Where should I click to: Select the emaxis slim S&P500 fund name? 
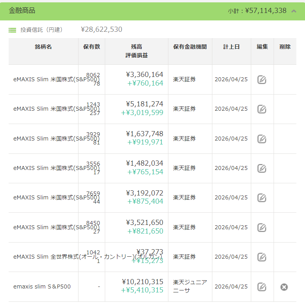42,287
